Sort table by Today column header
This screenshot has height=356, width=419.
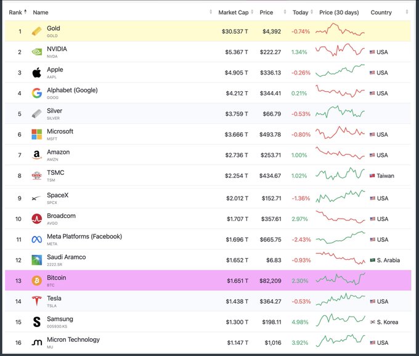(x=301, y=12)
